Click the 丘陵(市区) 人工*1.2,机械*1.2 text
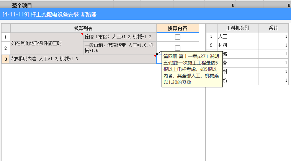Image resolution: width=291 pixels, height=161 pixels. tap(118, 37)
